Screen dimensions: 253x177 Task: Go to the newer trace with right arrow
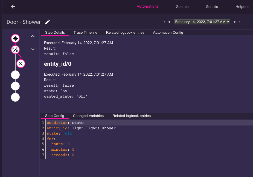[237, 22]
